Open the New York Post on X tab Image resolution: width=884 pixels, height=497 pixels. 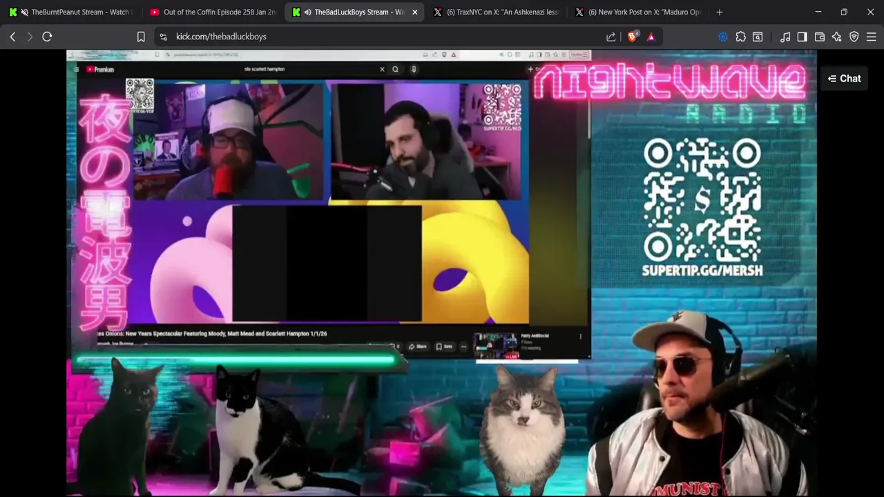tap(637, 12)
